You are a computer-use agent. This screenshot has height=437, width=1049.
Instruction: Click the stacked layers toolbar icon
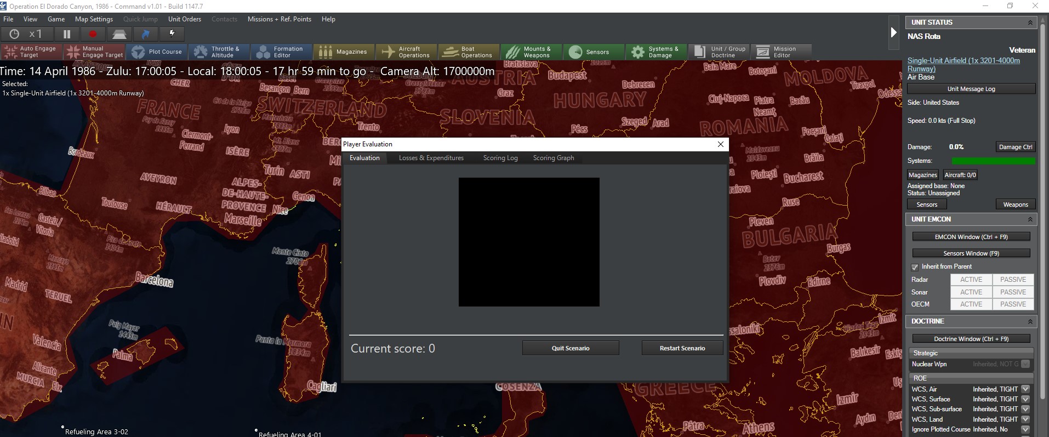pos(119,34)
